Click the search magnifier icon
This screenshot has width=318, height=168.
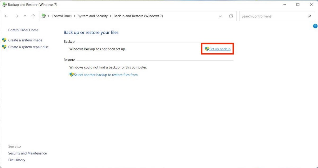309,16
